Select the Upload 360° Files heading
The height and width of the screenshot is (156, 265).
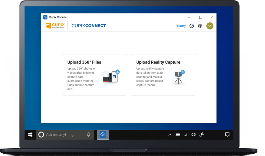point(84,62)
